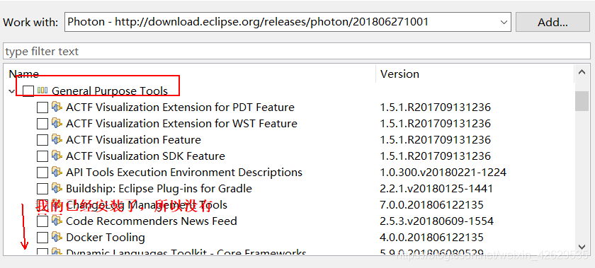Screen dimensions: 595x268
Task: Click the Buildship Gradle plug-in icon
Action: point(57,188)
